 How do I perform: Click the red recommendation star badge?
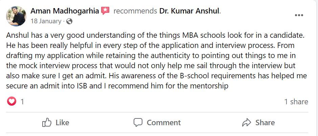click(x=105, y=11)
